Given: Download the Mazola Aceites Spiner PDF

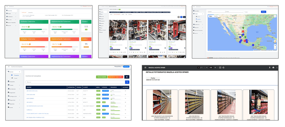Looking at the screenshot, I should coord(270,68).
